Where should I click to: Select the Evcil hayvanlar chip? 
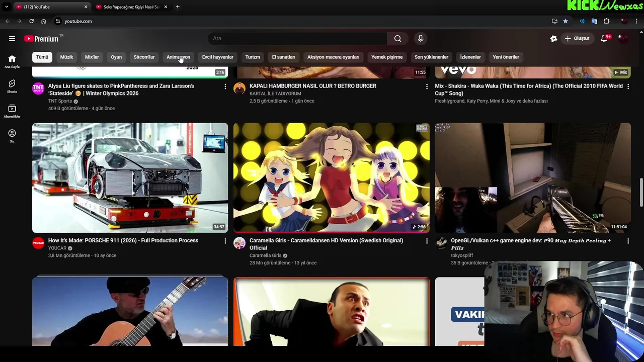[x=218, y=57]
